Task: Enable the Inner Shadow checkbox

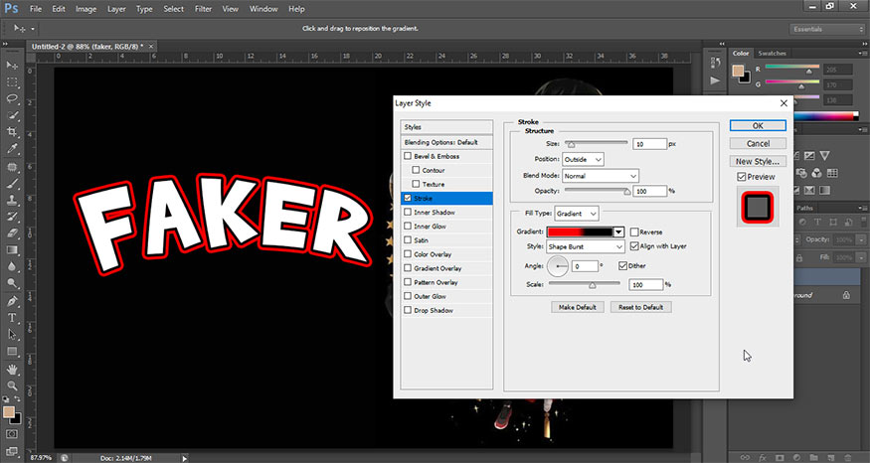Action: pos(408,212)
